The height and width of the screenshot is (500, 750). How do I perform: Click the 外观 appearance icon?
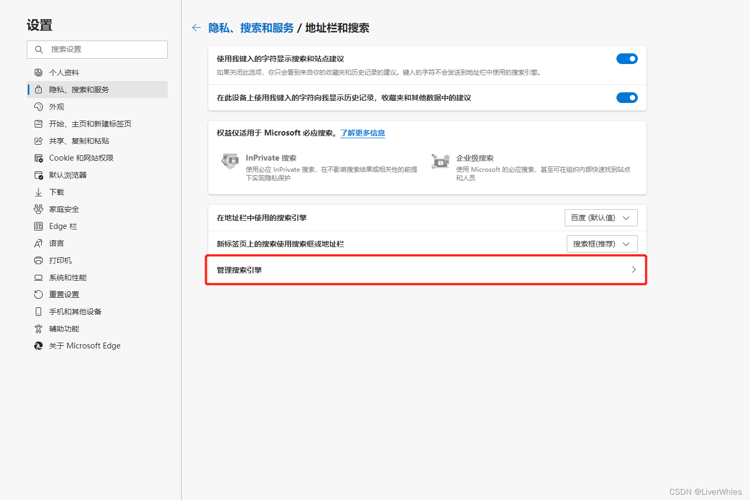tap(38, 107)
